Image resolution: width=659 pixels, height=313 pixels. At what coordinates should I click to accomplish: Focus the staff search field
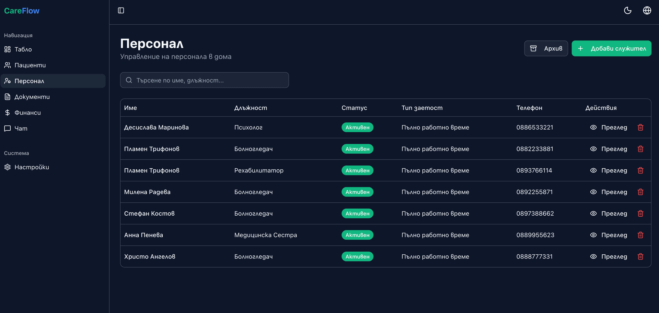point(204,80)
